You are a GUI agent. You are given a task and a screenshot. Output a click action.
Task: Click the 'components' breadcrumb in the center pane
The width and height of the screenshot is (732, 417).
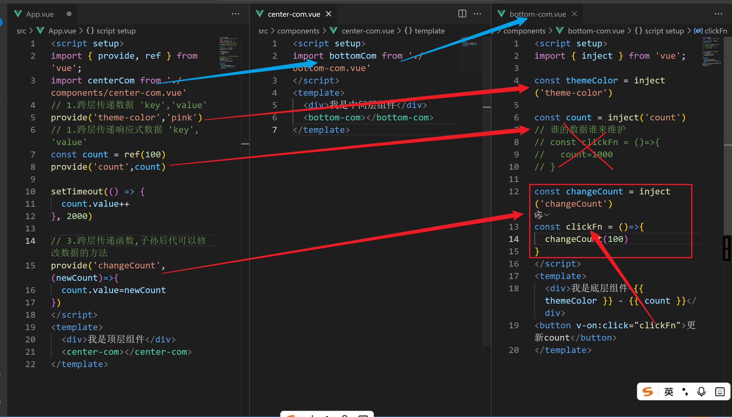[x=298, y=31]
